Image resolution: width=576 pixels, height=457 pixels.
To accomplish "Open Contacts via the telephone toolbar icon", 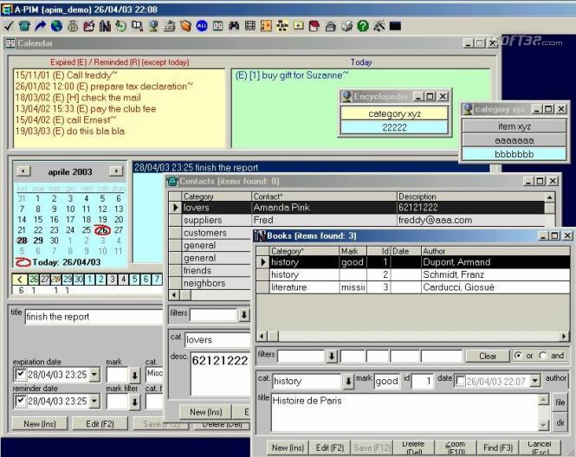I will point(24,26).
